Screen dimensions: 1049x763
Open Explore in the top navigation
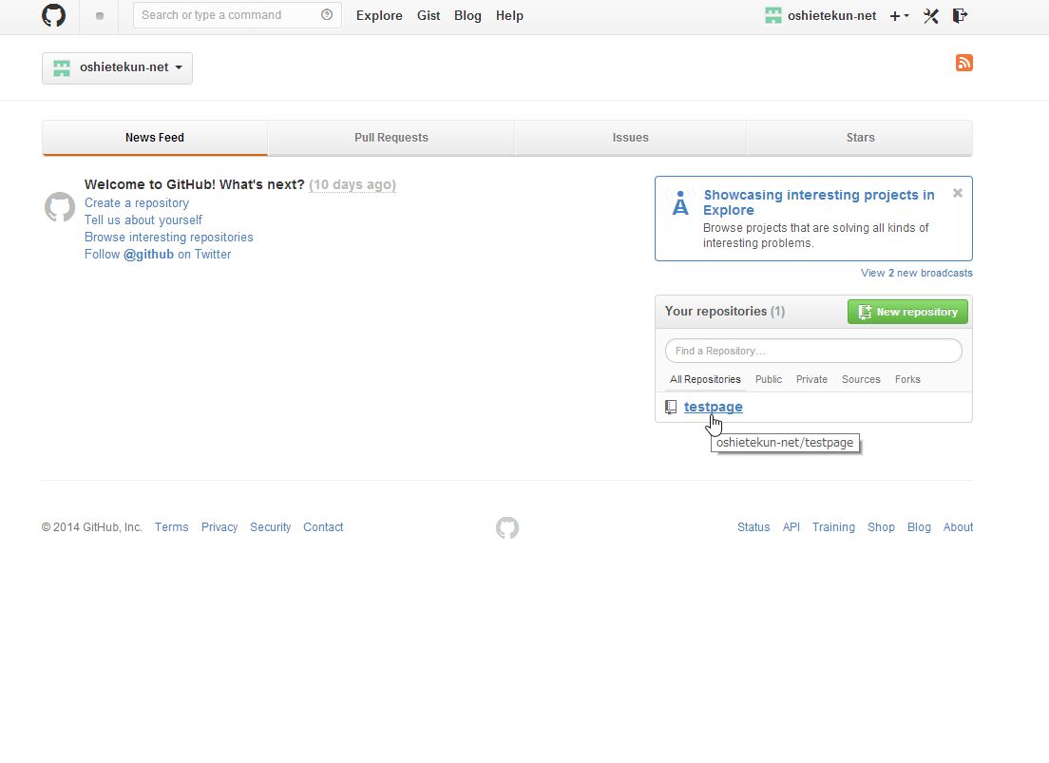(379, 15)
